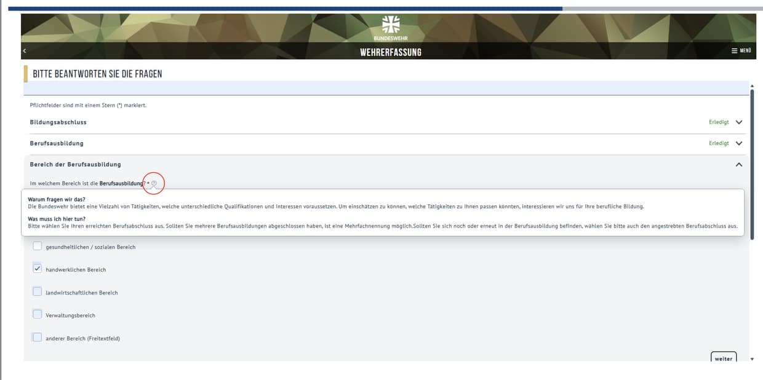The width and height of the screenshot is (763, 380).
Task: Enable the Verwaltungsbereich checkbox
Action: click(38, 315)
